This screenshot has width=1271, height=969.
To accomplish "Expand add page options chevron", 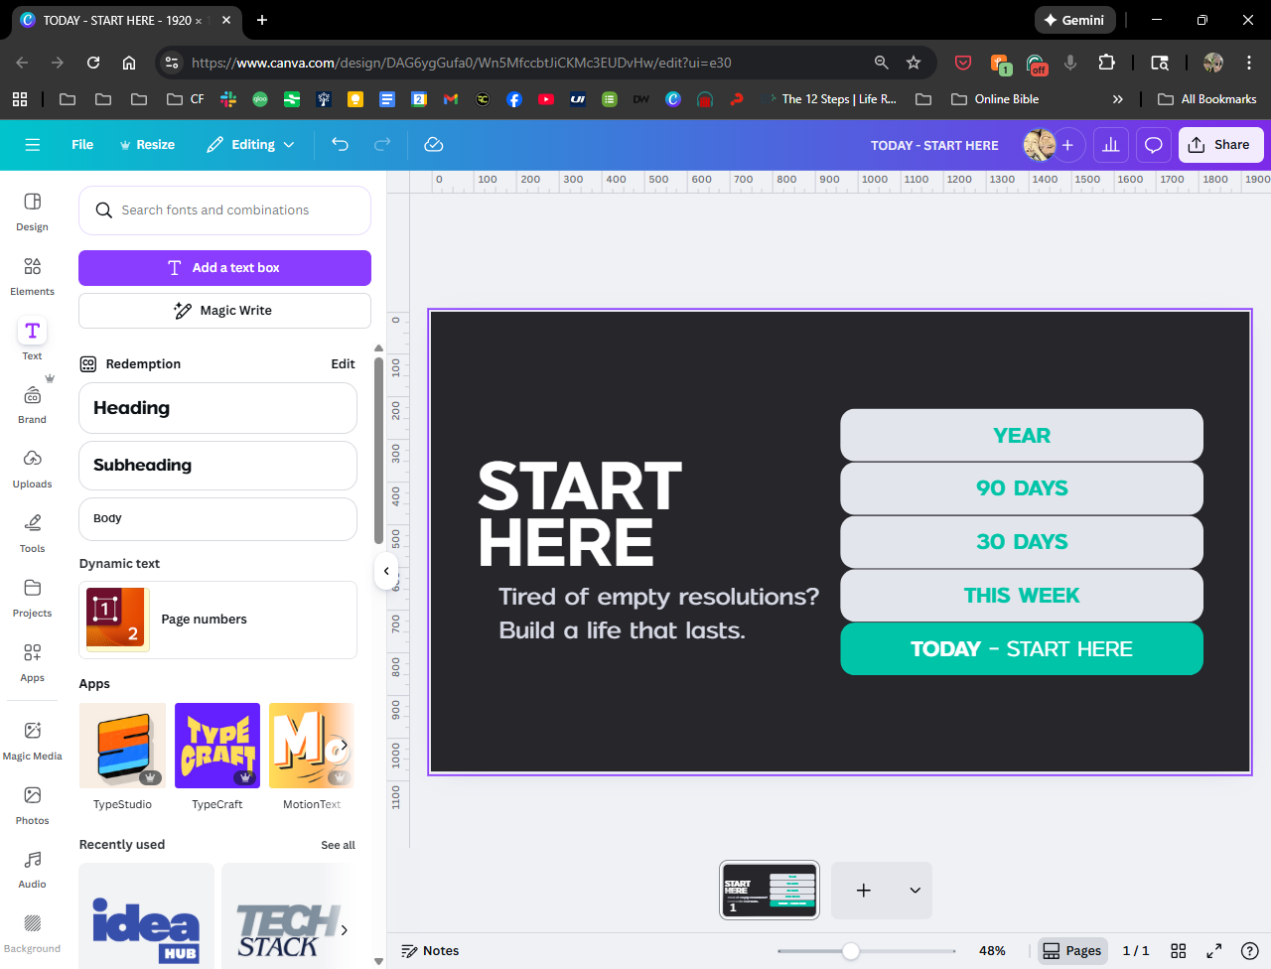I will tap(915, 891).
